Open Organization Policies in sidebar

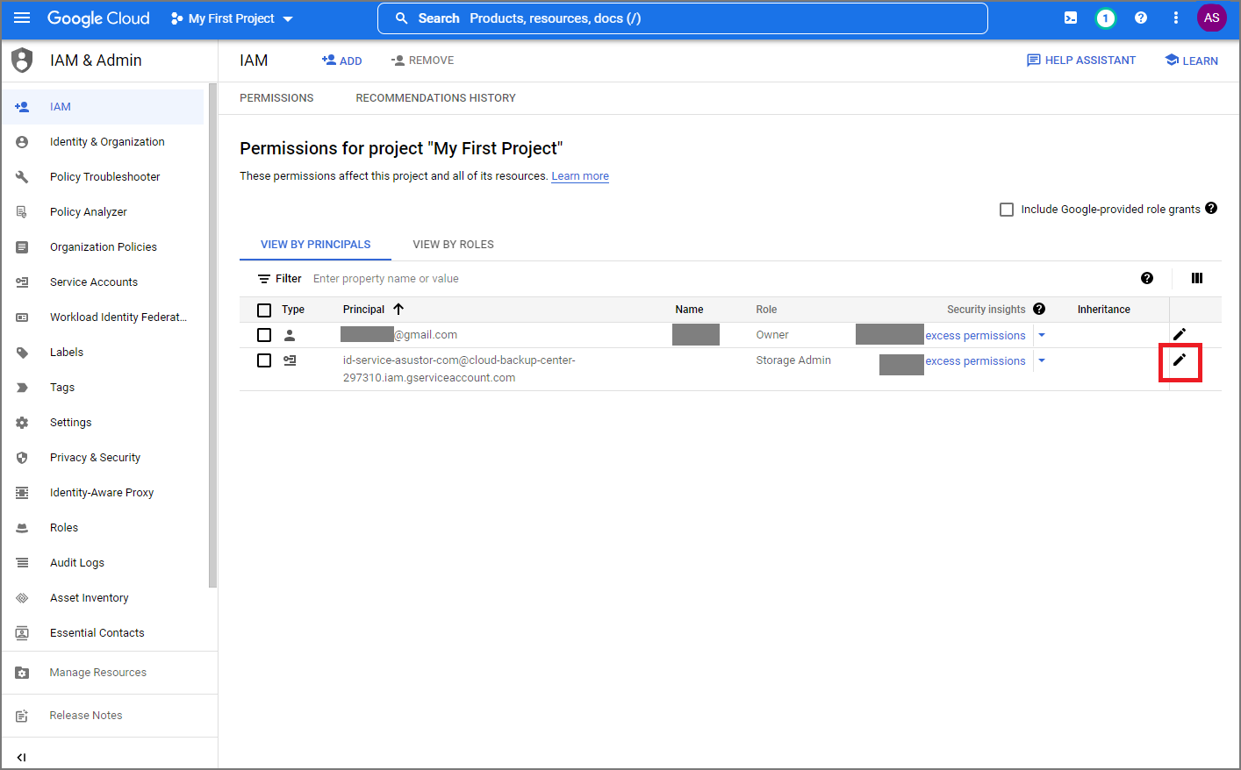(x=103, y=247)
